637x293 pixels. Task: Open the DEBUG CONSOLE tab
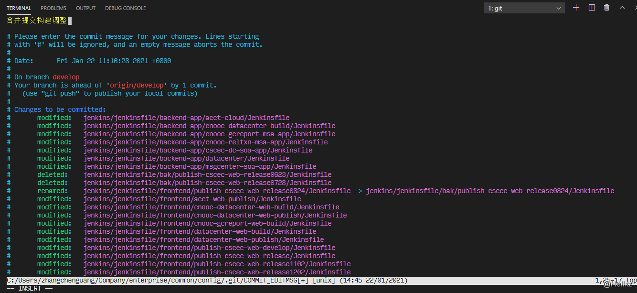126,8
